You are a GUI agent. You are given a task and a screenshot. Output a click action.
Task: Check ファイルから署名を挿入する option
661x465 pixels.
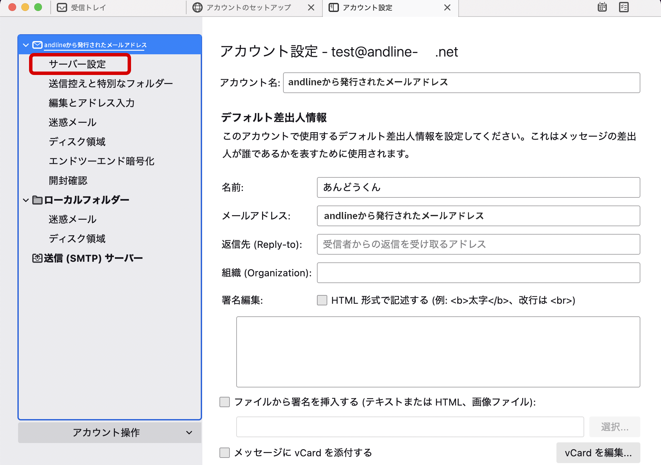[x=225, y=402]
